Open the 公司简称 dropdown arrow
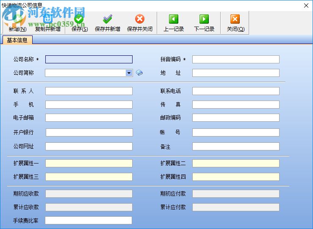This screenshot has width=313, height=229. click(x=129, y=73)
